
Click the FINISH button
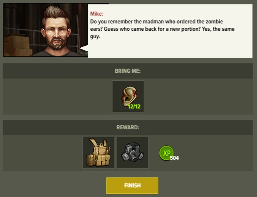point(132,185)
